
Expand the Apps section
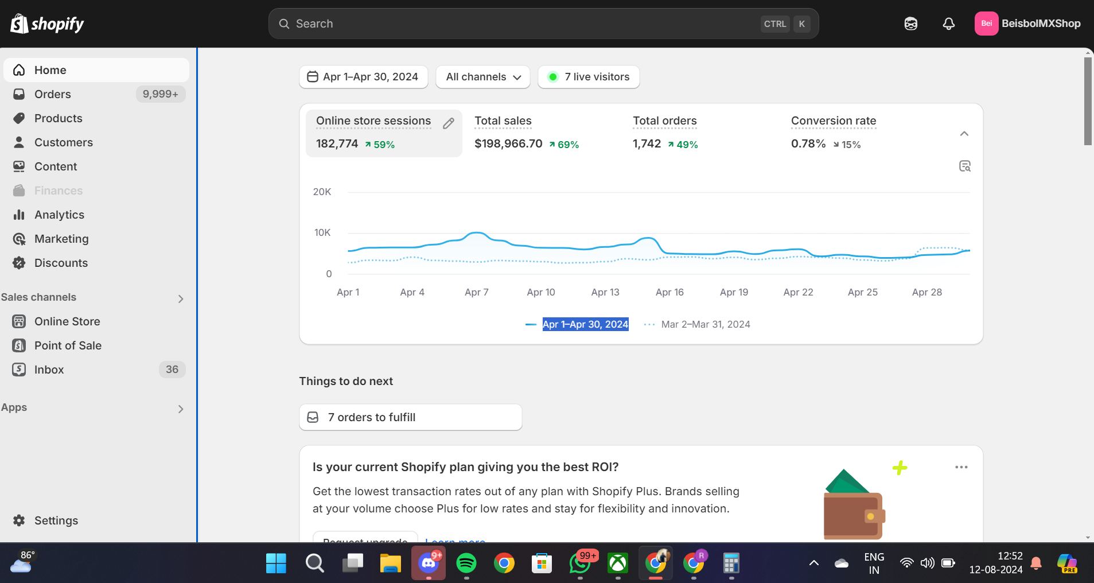click(x=180, y=409)
